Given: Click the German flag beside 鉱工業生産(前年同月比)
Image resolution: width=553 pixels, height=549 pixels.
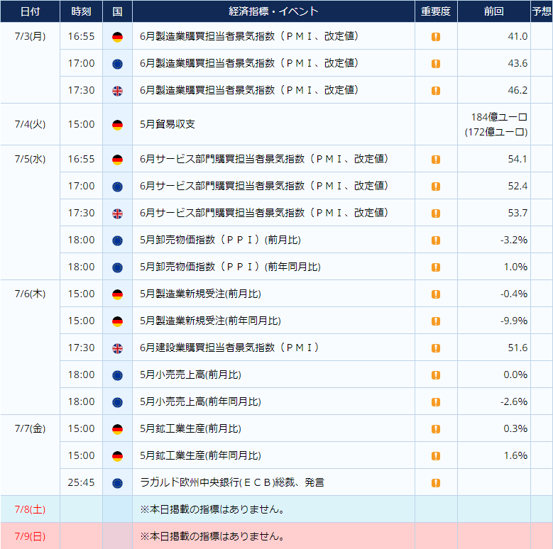Looking at the screenshot, I should [x=117, y=456].
